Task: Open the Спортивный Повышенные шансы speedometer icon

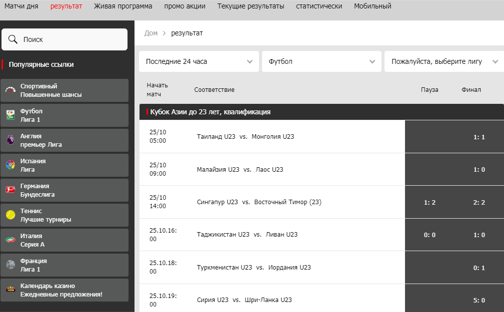Action: (10, 90)
